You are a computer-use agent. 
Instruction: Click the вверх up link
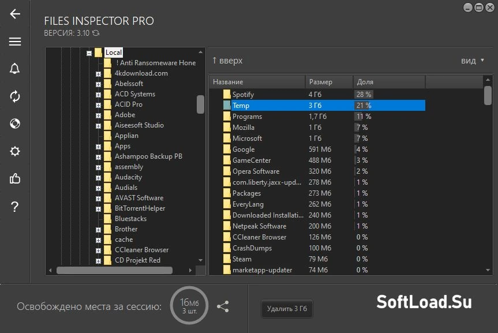227,61
